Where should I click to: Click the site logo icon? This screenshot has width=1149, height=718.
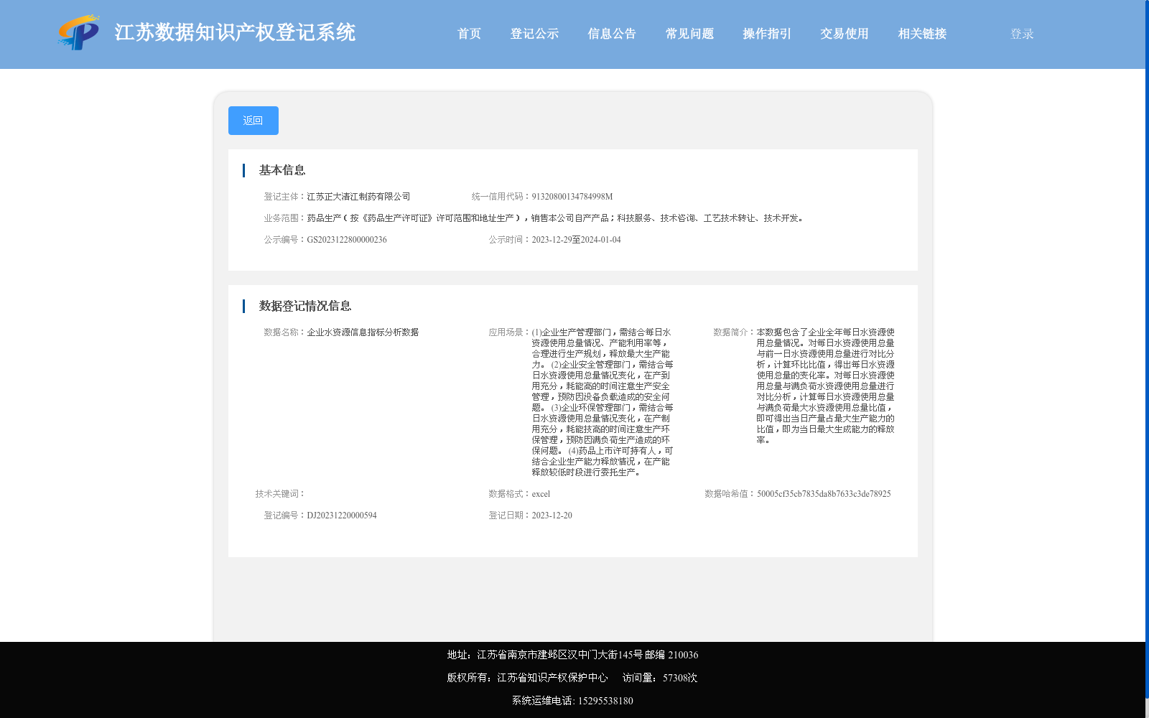pos(79,32)
